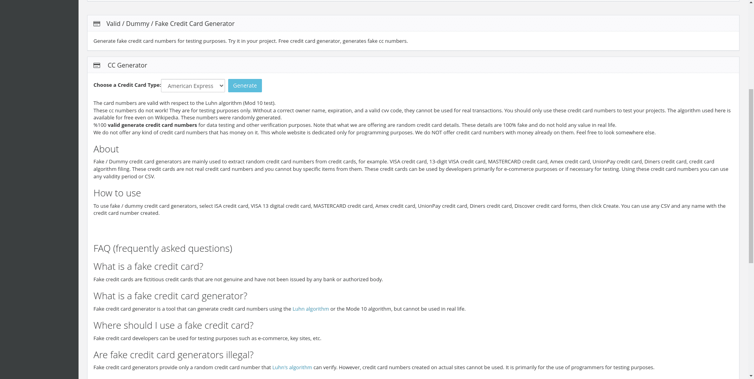Click the What is a fake credit card? heading
754x379 pixels.
pos(148,267)
